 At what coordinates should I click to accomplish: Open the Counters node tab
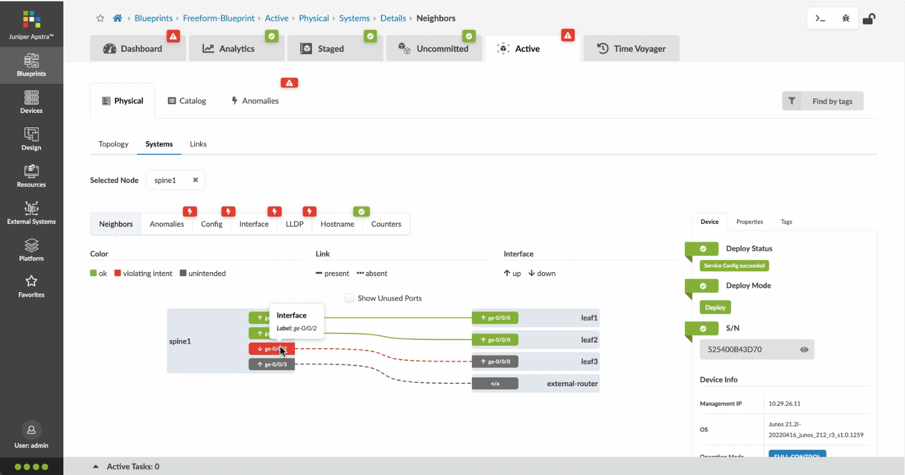coord(386,224)
